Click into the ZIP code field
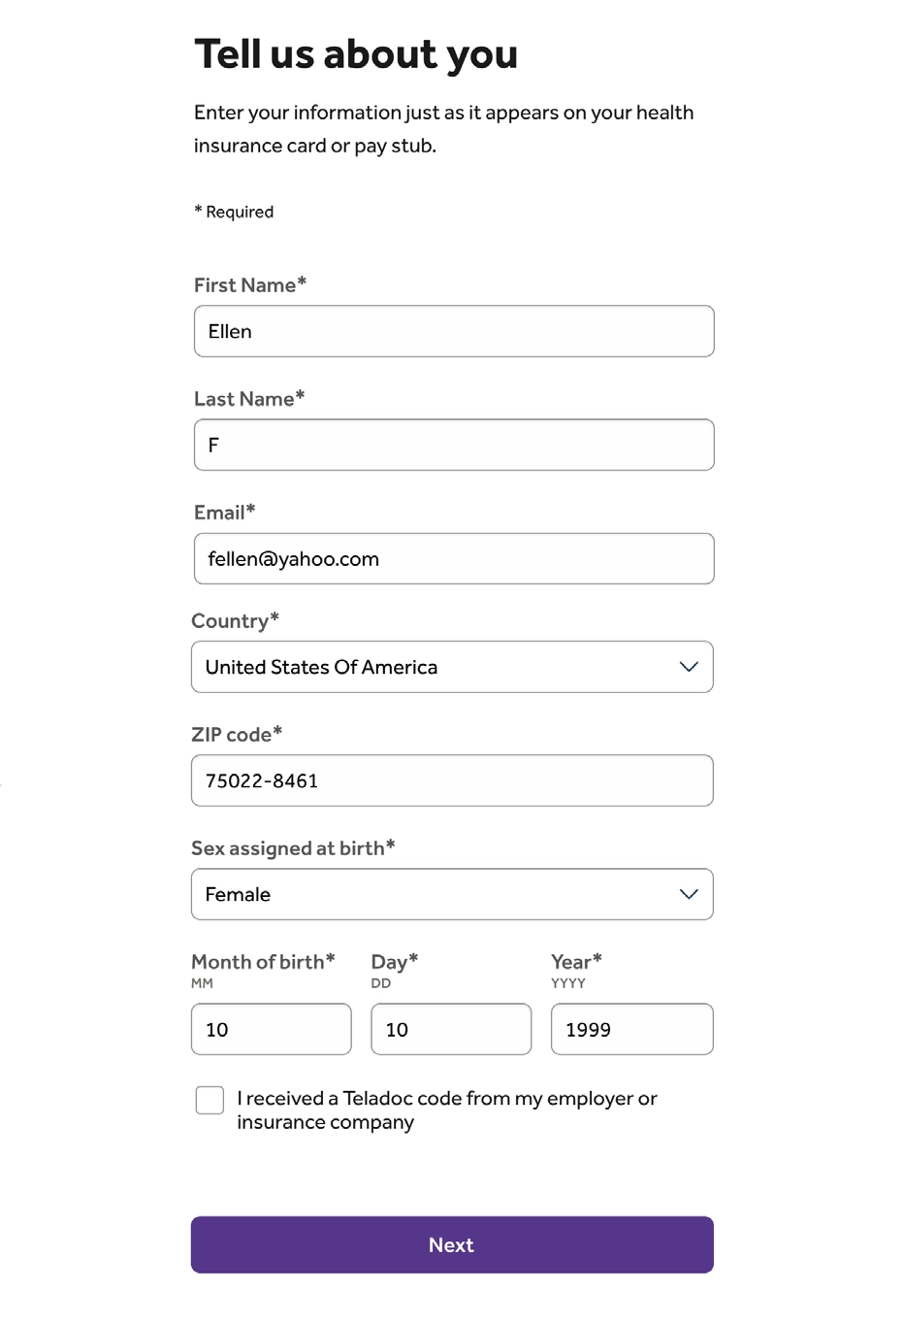This screenshot has height=1325, width=904. [x=452, y=780]
